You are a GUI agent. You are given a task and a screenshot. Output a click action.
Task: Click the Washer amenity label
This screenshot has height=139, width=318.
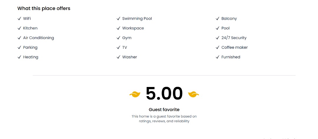[130, 57]
